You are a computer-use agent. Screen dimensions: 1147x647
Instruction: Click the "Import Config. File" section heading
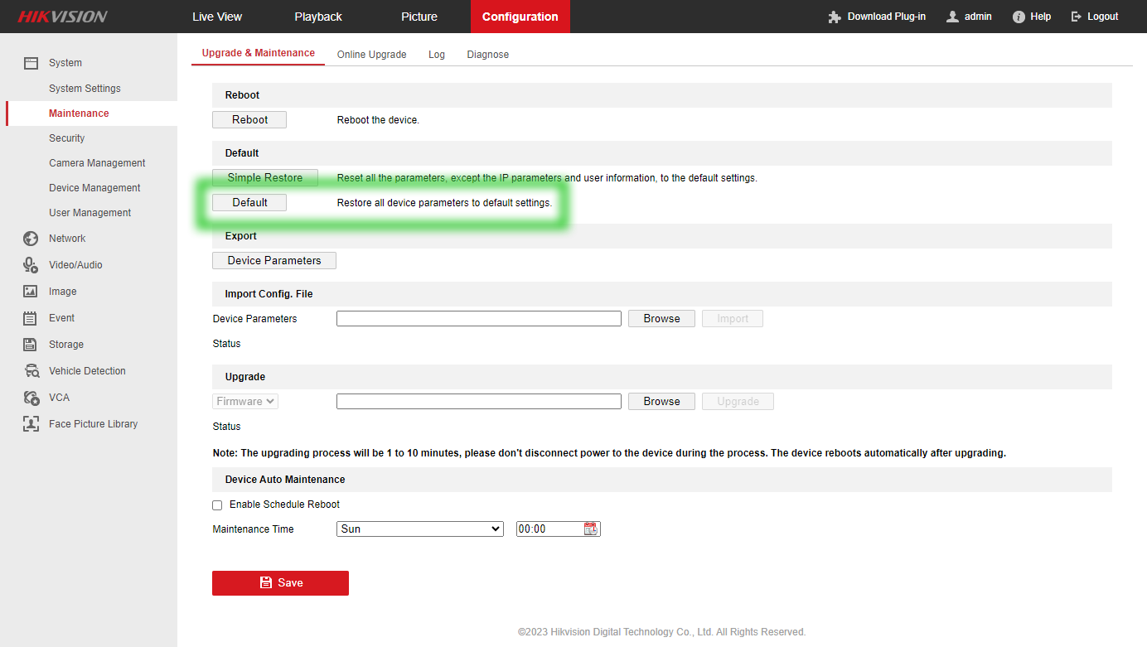pyautogui.click(x=269, y=294)
